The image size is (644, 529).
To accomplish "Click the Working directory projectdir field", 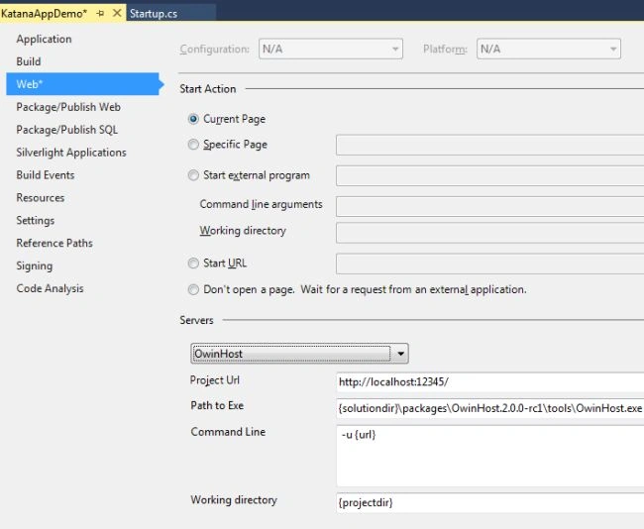I will (490, 502).
